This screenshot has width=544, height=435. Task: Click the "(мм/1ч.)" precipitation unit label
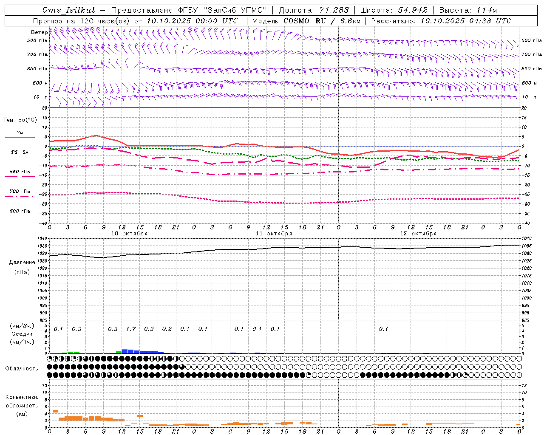pos(22,342)
